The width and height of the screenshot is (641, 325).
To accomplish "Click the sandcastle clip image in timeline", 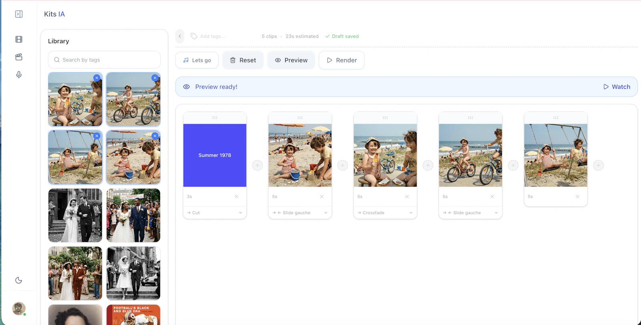I will [x=300, y=155].
